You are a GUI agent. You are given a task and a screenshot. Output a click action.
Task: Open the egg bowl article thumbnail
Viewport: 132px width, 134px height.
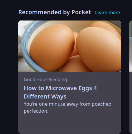[x=69, y=46]
